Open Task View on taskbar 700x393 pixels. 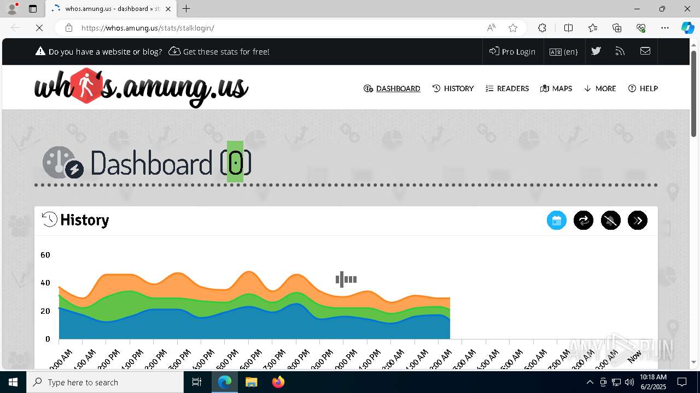tap(197, 382)
